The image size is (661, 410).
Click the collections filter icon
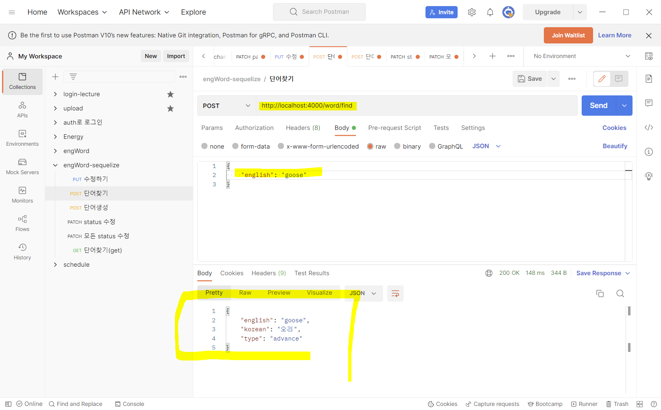click(73, 77)
